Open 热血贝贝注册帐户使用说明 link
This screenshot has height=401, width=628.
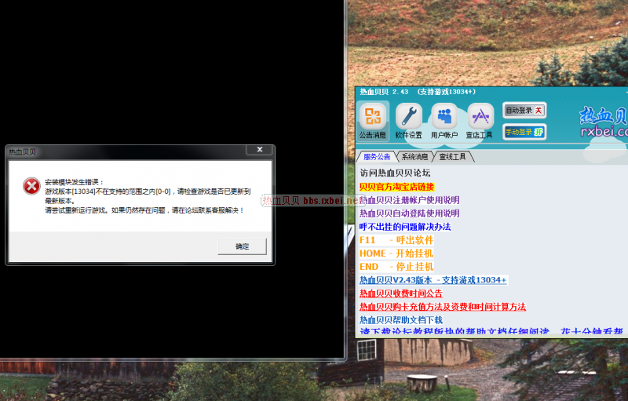pyautogui.click(x=409, y=200)
